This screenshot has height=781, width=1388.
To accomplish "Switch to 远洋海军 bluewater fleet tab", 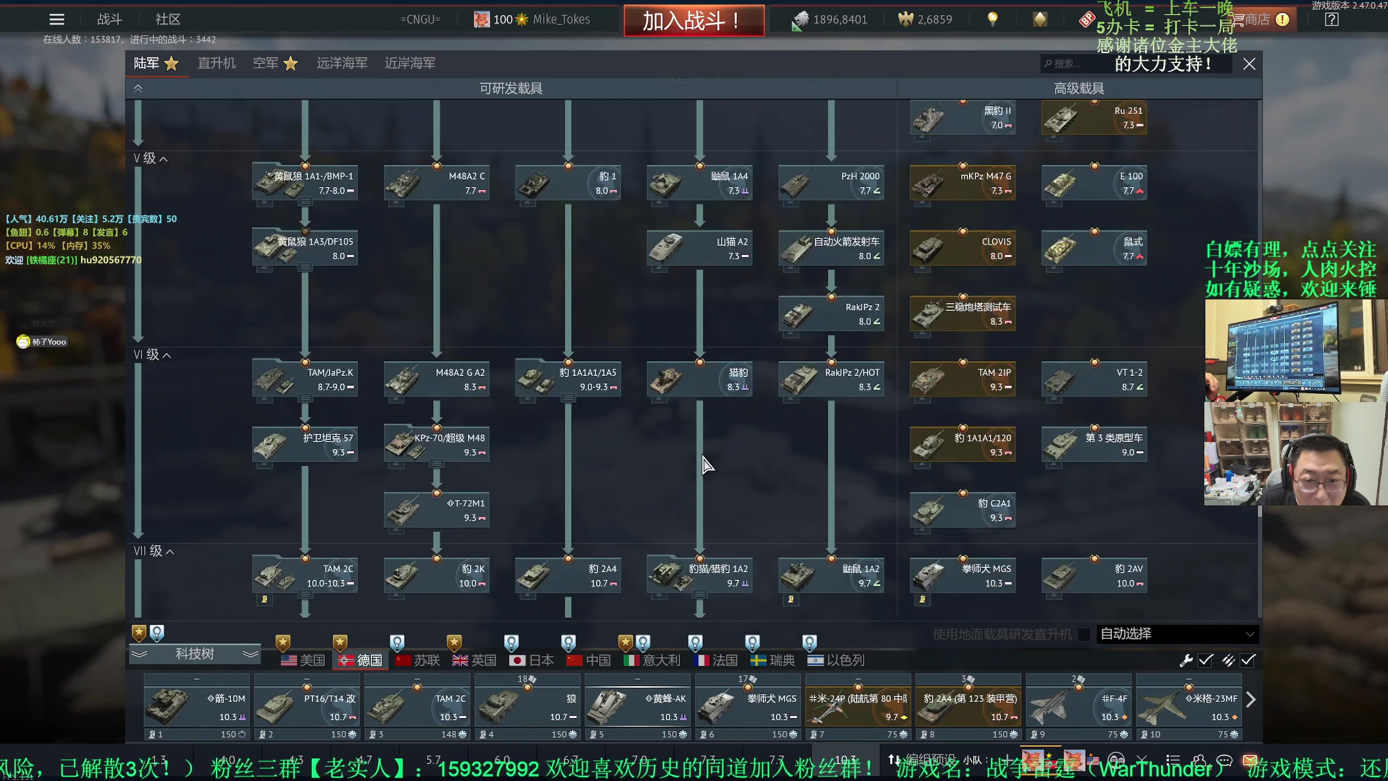I will [342, 63].
